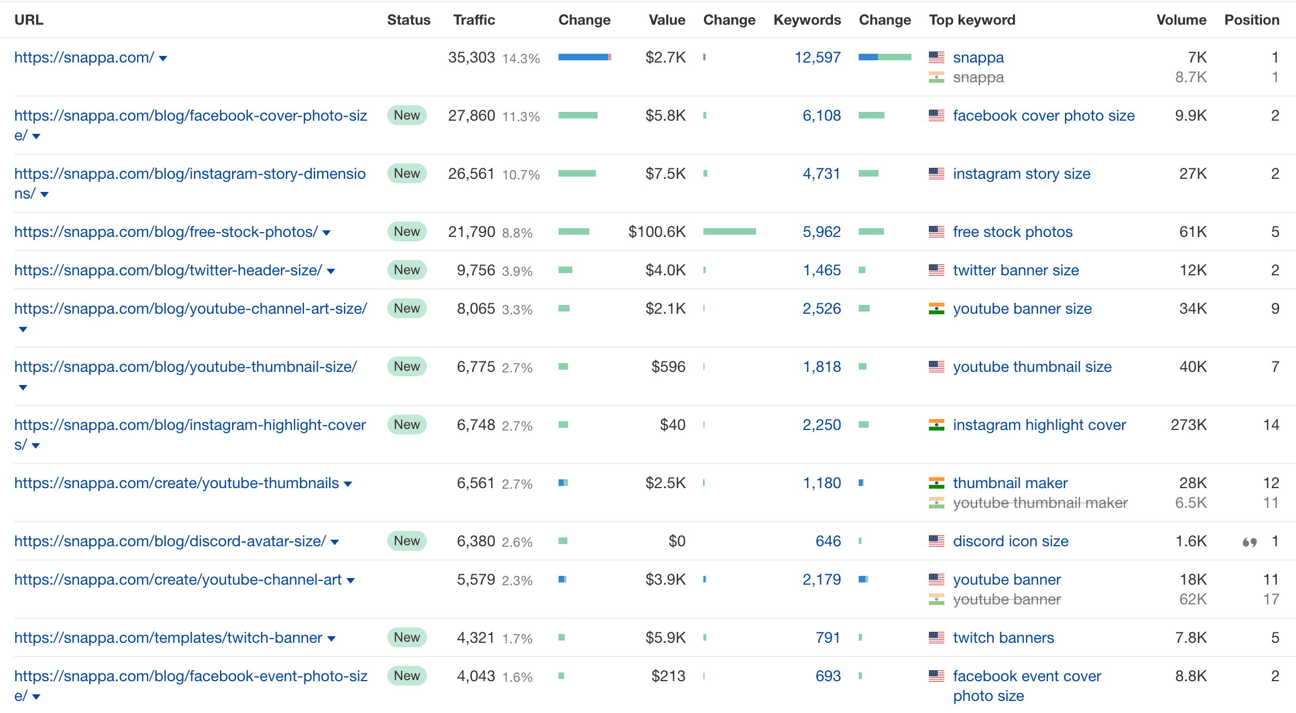The image size is (1296, 713).
Task: Open top keyword 'facebook cover photo size'
Action: pyautogui.click(x=1044, y=116)
